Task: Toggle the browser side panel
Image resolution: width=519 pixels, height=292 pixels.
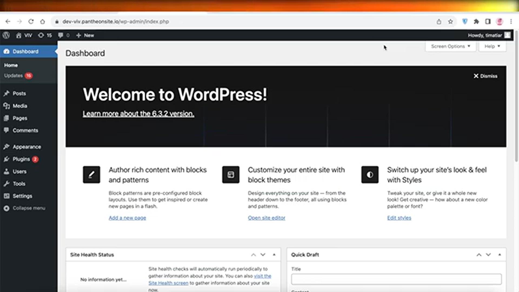Action: (x=488, y=21)
